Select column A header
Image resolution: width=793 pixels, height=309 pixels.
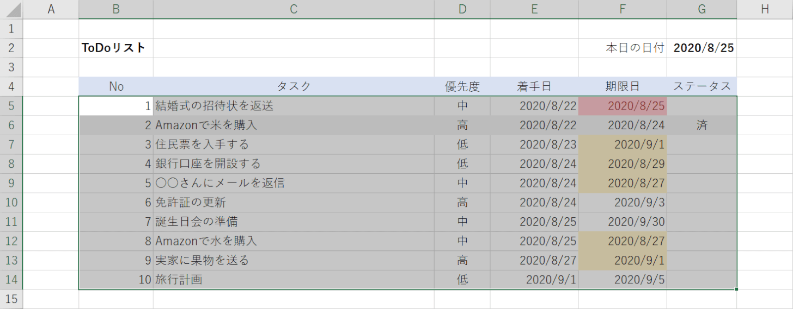(51, 9)
